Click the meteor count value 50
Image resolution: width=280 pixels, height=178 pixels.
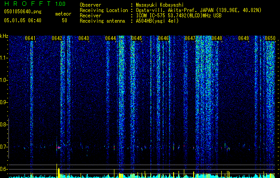coord(65,20)
